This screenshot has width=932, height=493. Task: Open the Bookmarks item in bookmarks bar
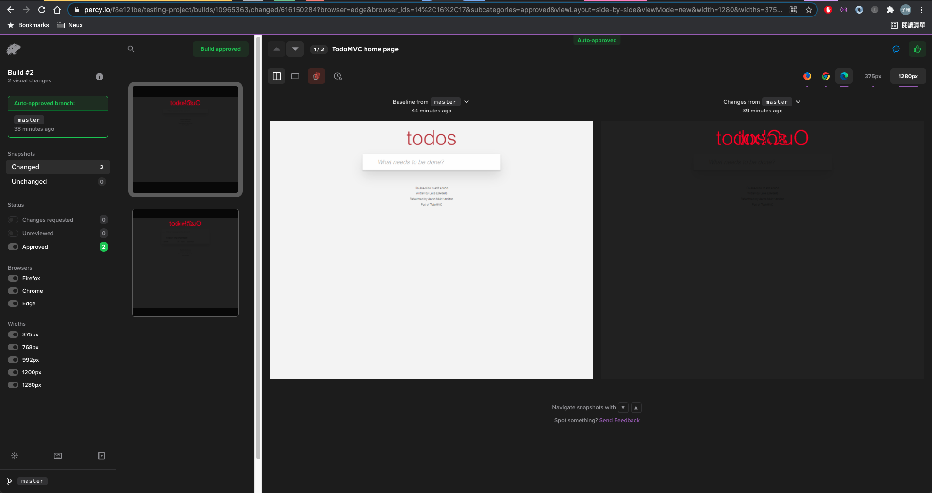tap(28, 25)
